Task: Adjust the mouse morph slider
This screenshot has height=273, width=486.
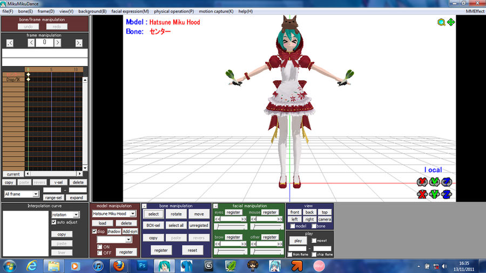Action: [267, 227]
